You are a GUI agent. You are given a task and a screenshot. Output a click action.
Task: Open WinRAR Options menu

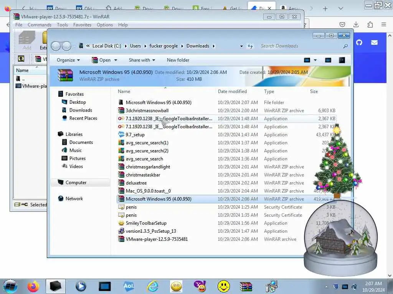tap(105, 25)
